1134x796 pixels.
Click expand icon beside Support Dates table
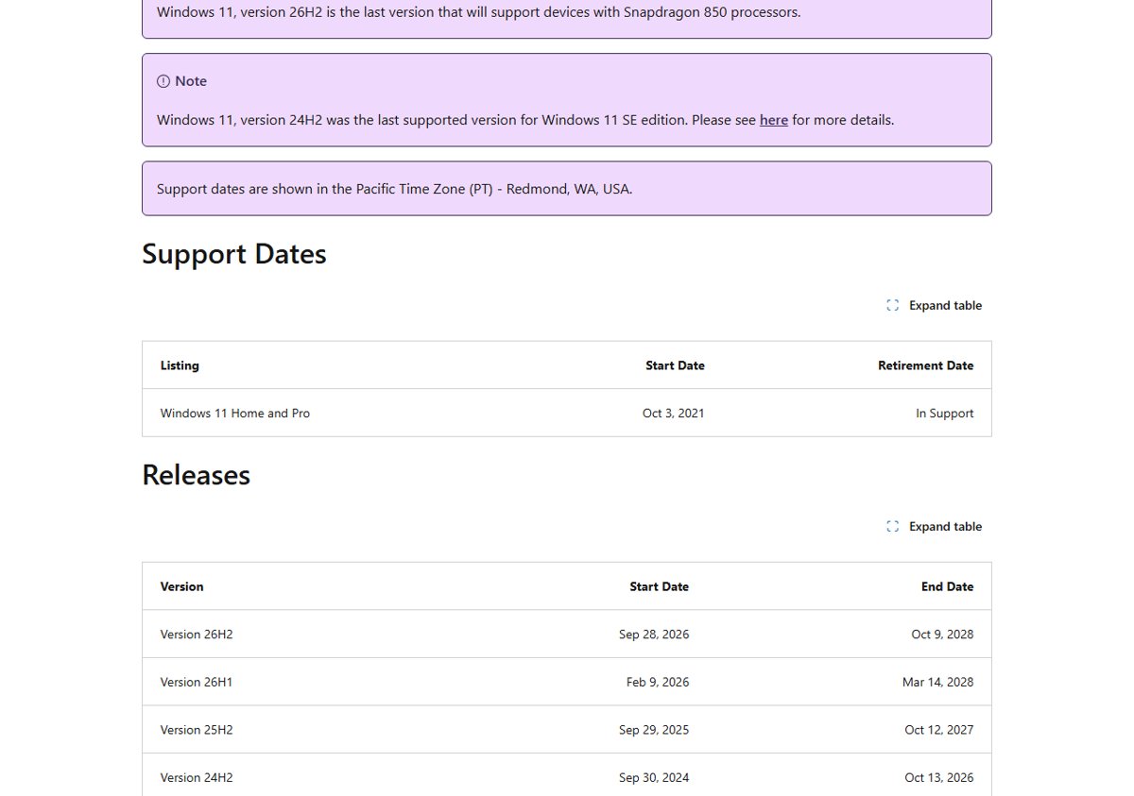892,305
